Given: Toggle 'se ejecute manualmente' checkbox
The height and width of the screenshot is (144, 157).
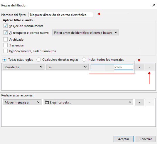Looking at the screenshot, I should pyautogui.click(x=6, y=26).
